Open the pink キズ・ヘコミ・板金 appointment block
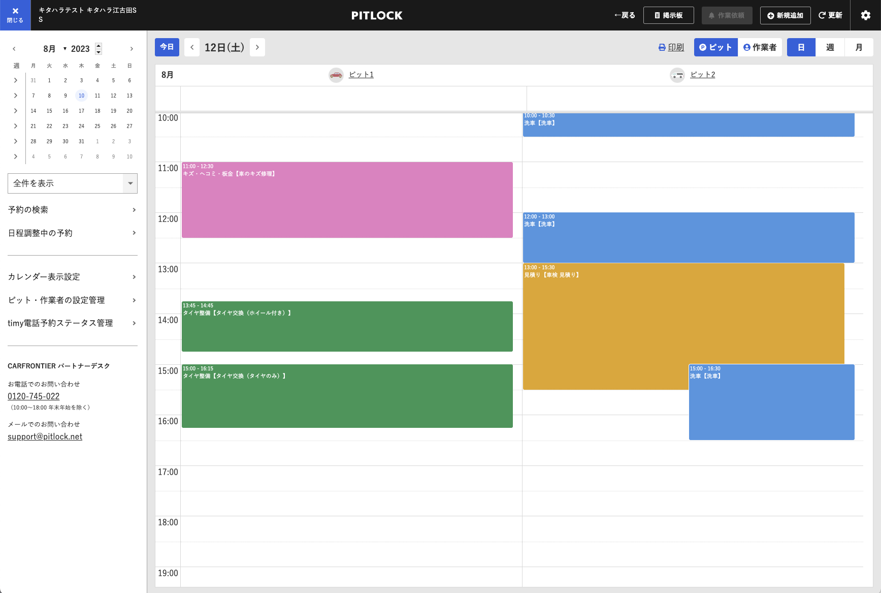 [x=347, y=200]
